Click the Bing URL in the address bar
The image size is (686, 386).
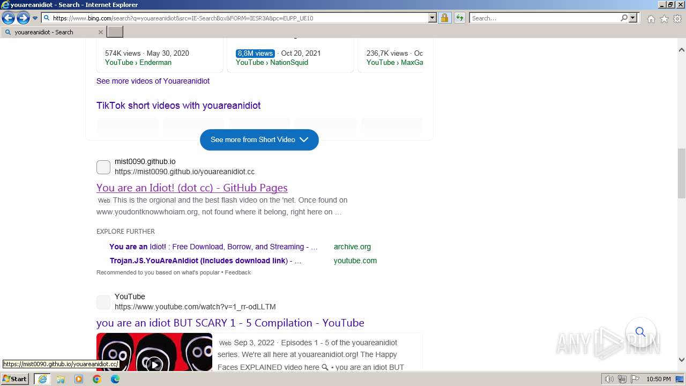[183, 18]
